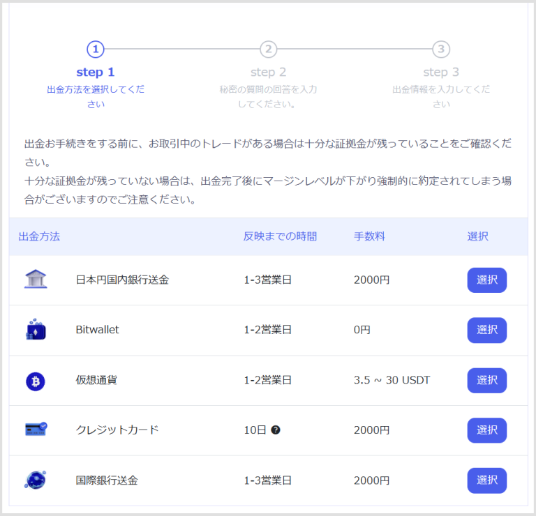Click the credit card icon
The width and height of the screenshot is (536, 516).
[x=36, y=430]
